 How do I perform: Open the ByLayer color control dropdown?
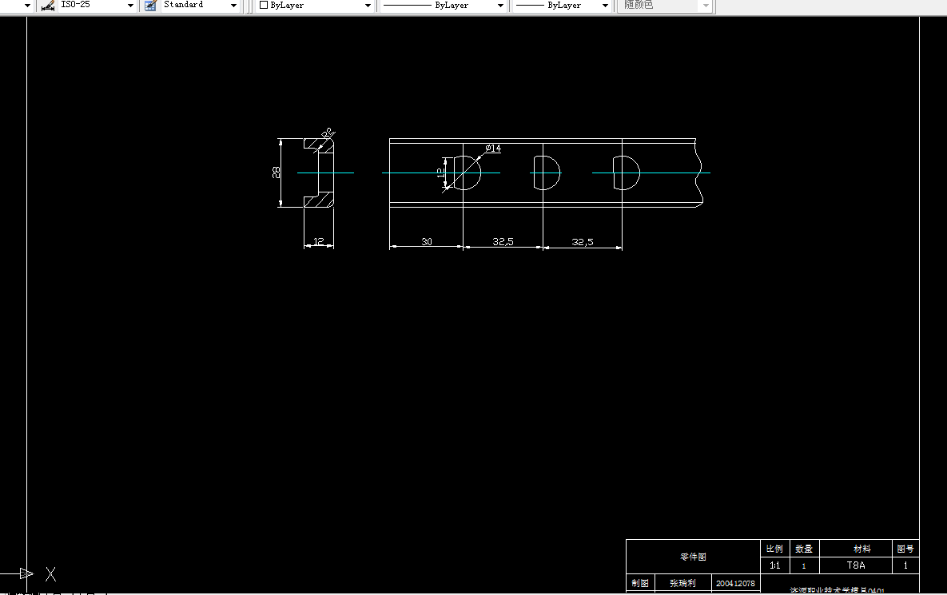(x=368, y=6)
